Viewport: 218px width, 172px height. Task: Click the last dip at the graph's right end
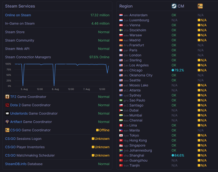tap(108, 69)
